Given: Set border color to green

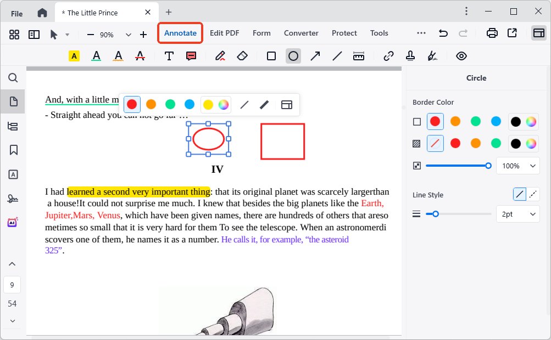Looking at the screenshot, I should [476, 121].
